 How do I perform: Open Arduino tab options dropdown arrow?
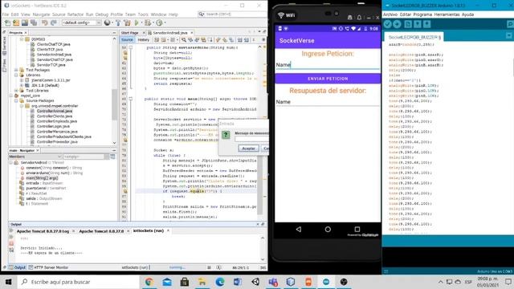click(509, 35)
